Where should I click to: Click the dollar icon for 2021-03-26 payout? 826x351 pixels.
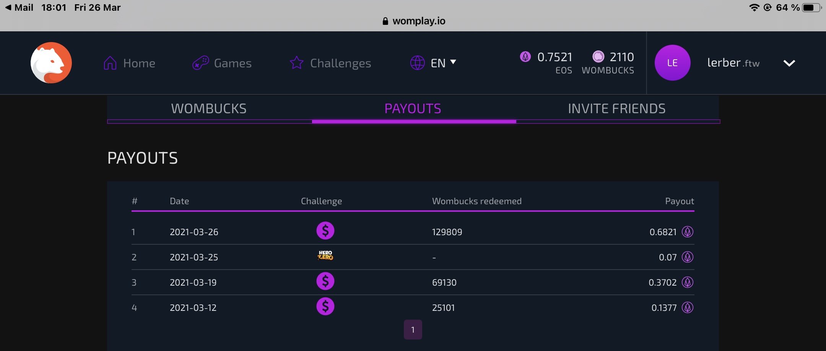pyautogui.click(x=325, y=231)
